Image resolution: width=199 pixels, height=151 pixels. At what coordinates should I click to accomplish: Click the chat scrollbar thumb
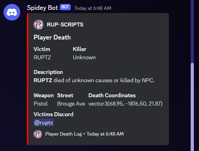(192, 107)
